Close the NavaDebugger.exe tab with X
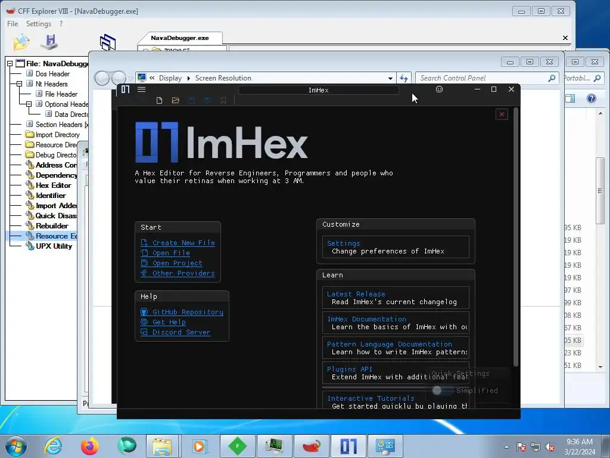The height and width of the screenshot is (458, 610). [565, 38]
